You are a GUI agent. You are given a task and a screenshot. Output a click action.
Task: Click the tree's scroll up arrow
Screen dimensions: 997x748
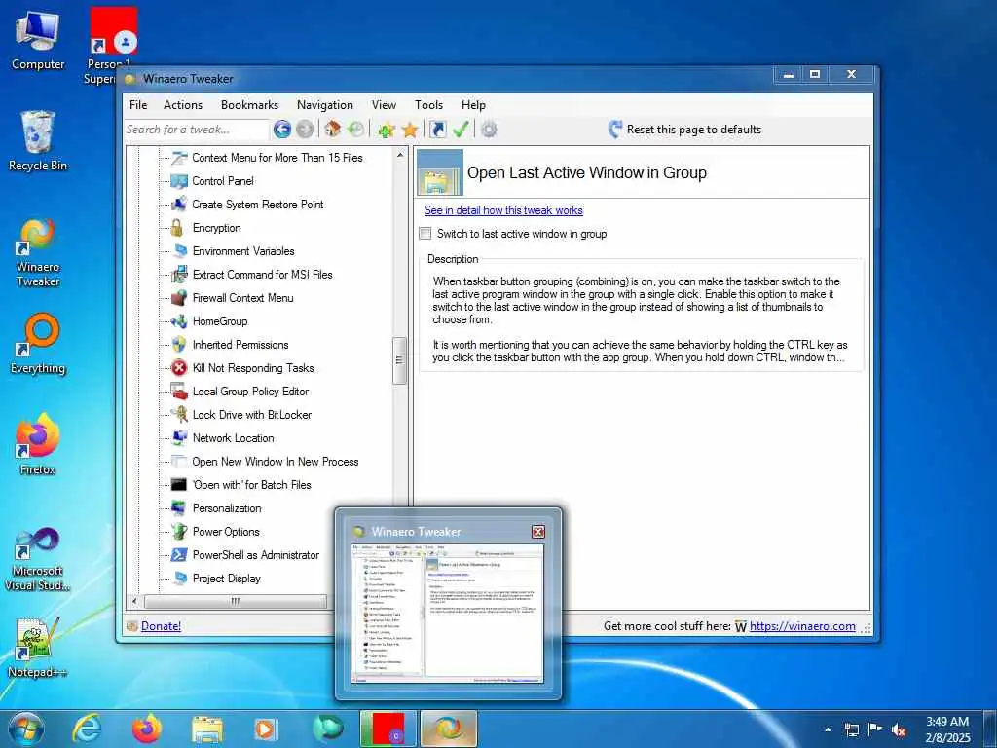pyautogui.click(x=400, y=155)
